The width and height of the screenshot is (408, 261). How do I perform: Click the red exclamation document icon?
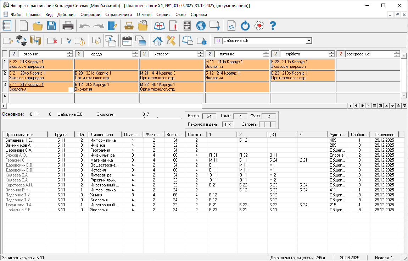click(173, 26)
